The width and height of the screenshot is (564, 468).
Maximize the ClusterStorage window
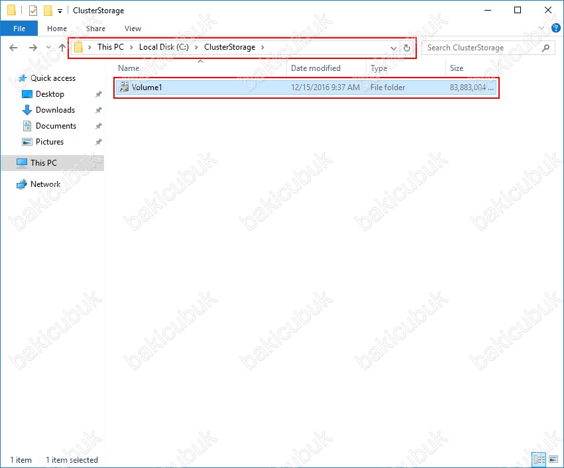[x=517, y=10]
